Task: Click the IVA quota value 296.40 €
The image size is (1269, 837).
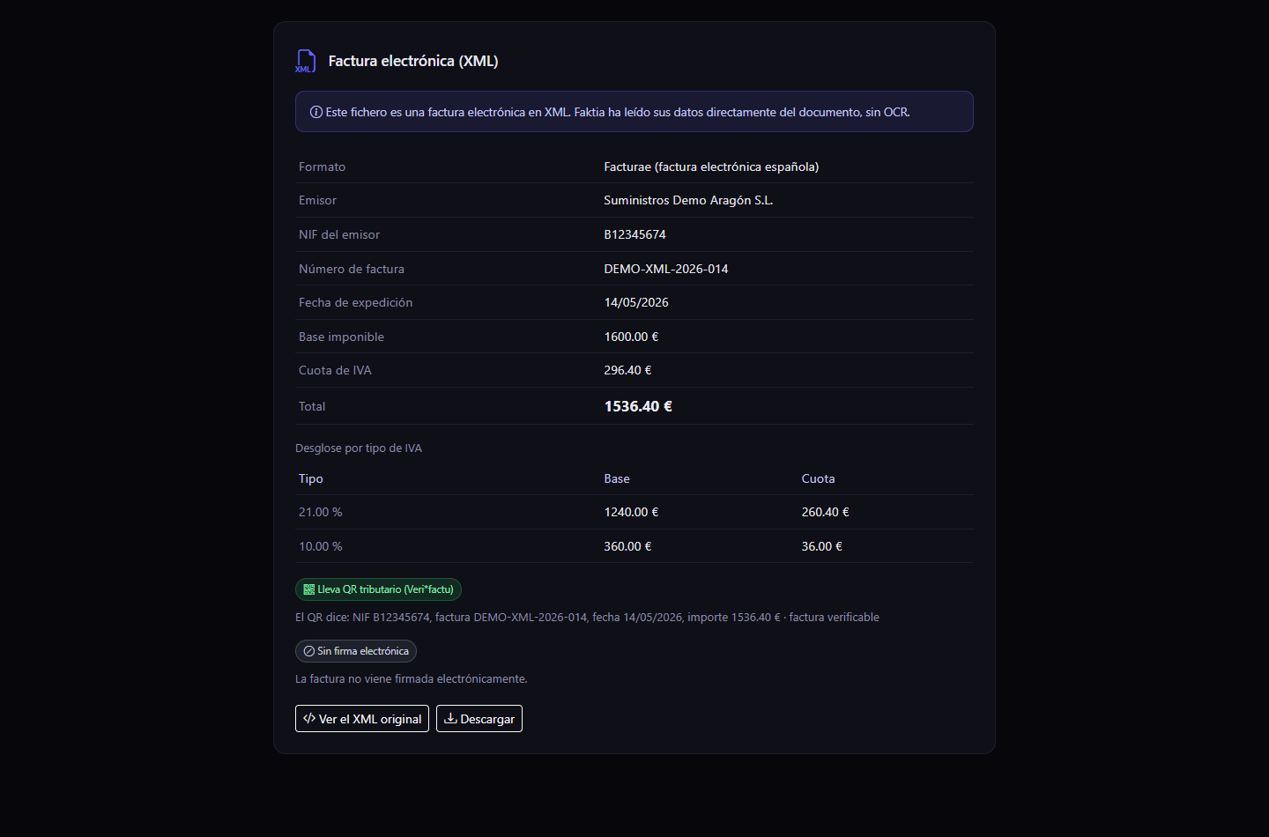Action: pos(627,370)
